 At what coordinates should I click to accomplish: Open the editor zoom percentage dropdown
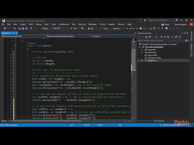pos(5,121)
